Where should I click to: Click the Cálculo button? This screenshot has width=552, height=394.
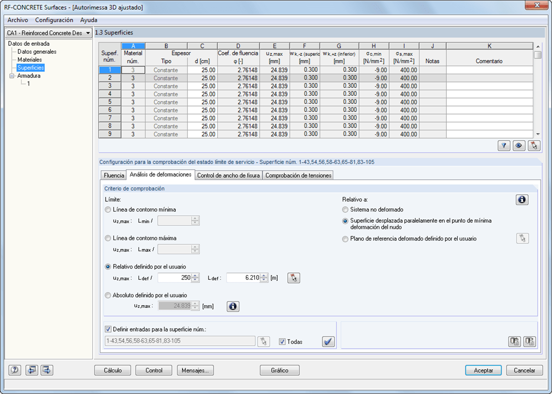(113, 370)
